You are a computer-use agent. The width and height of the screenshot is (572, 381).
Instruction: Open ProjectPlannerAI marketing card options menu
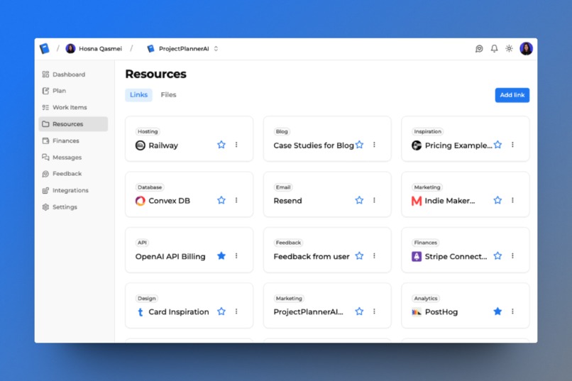374,311
